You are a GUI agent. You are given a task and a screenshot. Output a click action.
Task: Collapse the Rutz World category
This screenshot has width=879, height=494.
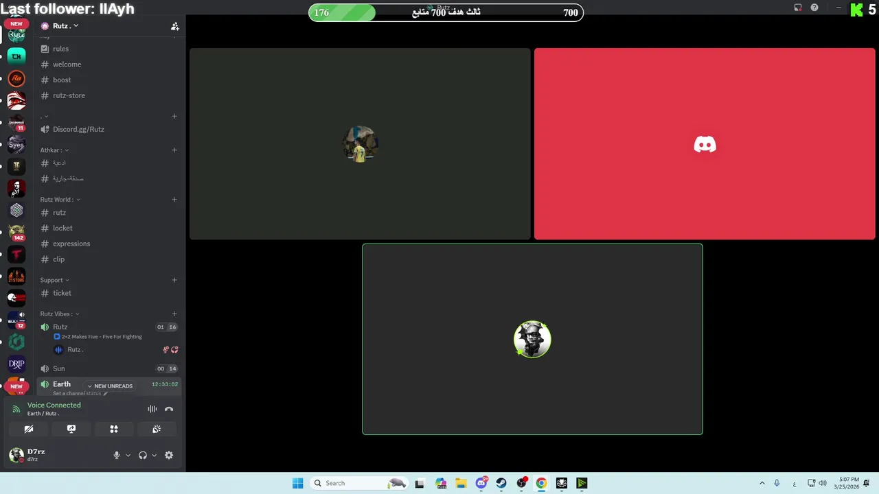(x=60, y=200)
